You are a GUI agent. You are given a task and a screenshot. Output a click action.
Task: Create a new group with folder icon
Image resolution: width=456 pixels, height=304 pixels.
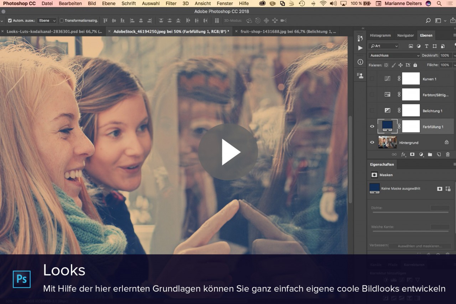point(430,154)
